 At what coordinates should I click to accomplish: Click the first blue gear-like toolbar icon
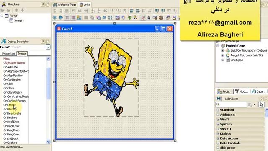click(54, 18)
